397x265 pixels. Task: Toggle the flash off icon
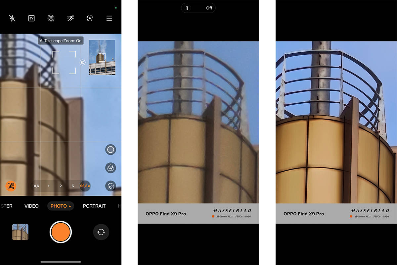coord(12,18)
